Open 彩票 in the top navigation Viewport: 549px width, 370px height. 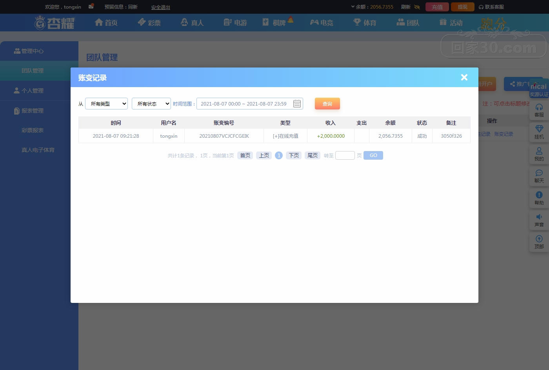click(149, 23)
